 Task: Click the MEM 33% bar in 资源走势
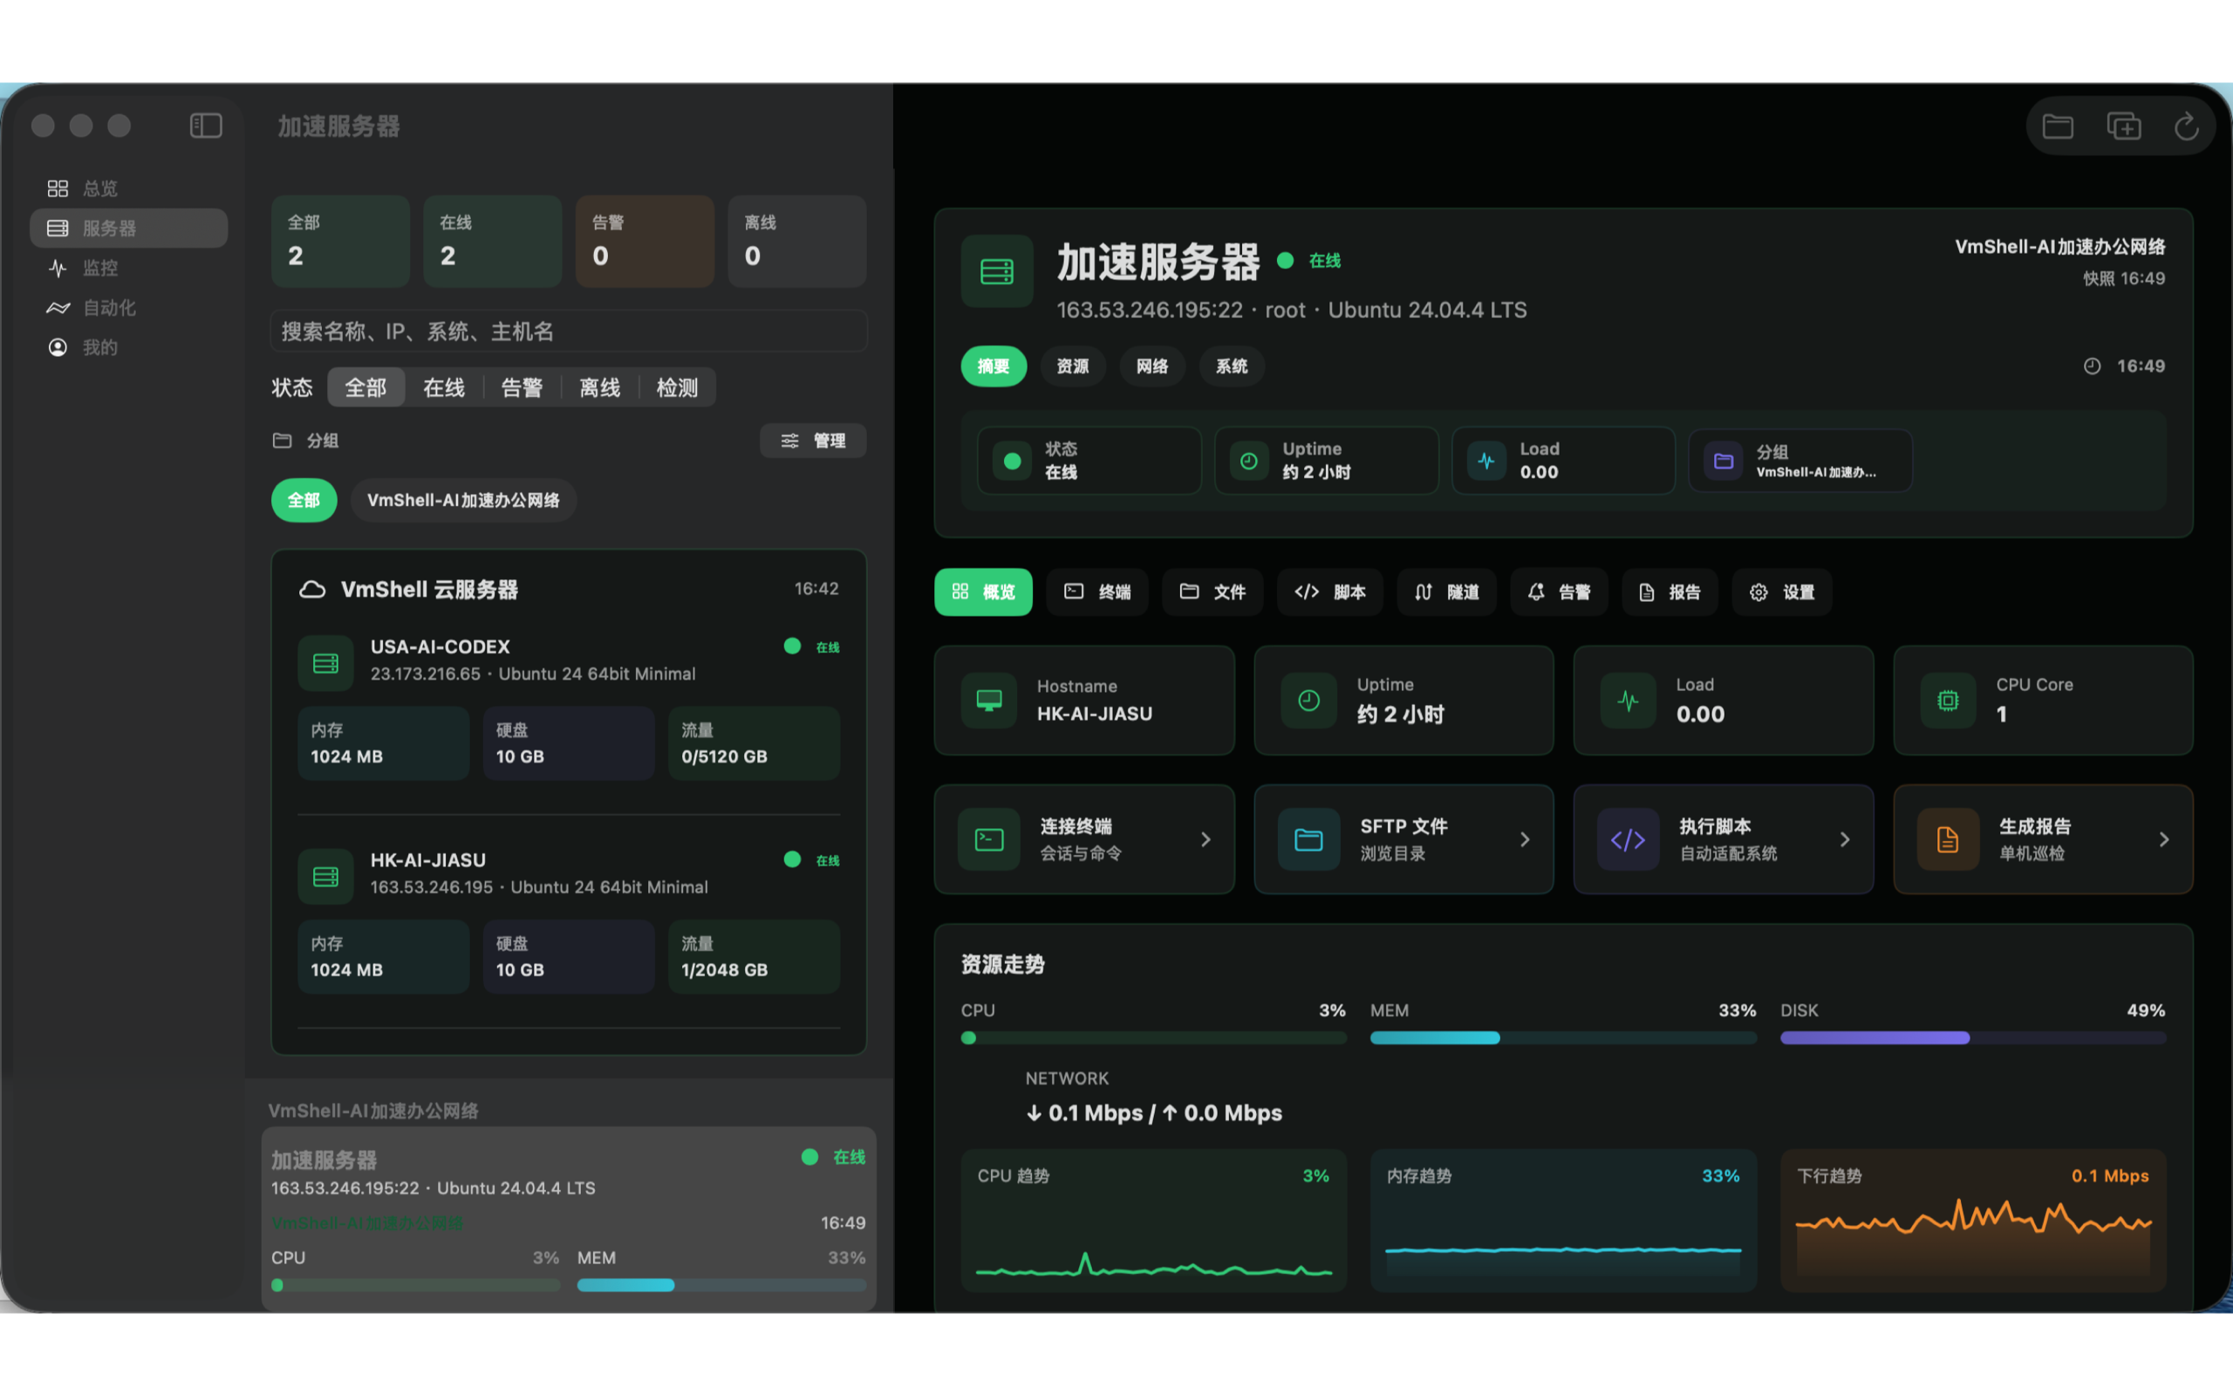1563,1037
